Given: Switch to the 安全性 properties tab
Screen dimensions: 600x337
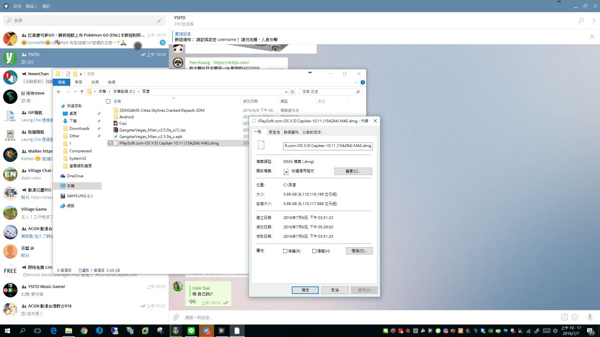Looking at the screenshot, I should [274, 132].
